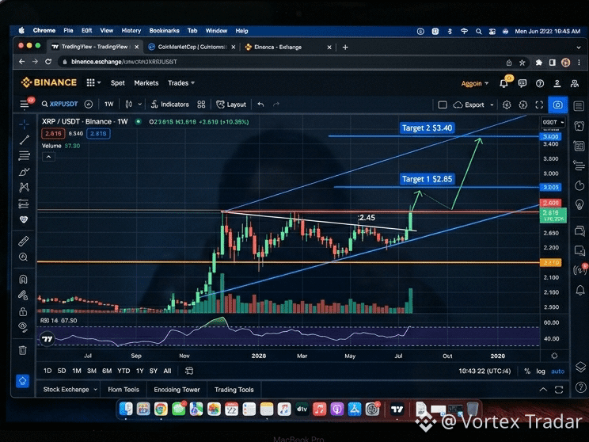
Task: Open the USDT currency dropdown on price axis
Action: click(553, 122)
